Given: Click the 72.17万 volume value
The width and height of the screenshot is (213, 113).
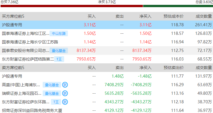Looking at the screenshot, I should 205,51.
